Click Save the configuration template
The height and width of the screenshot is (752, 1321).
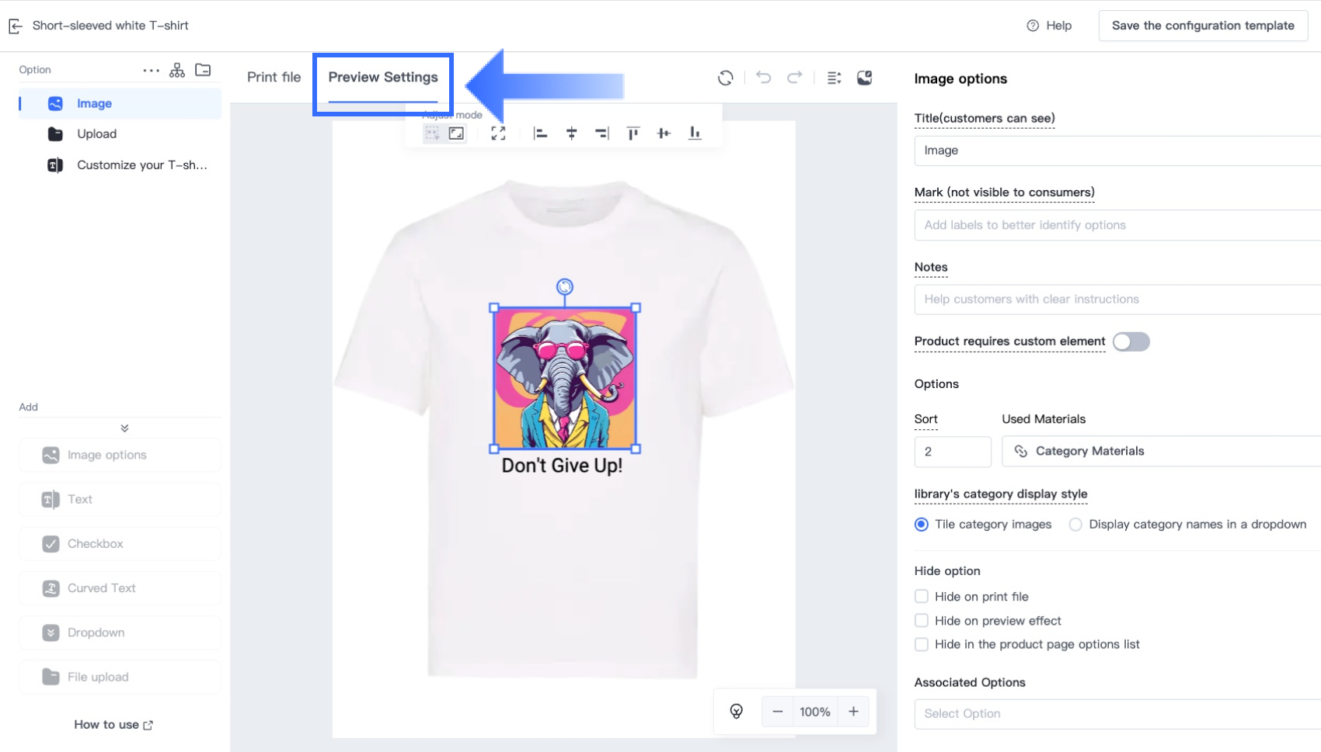[1203, 26]
